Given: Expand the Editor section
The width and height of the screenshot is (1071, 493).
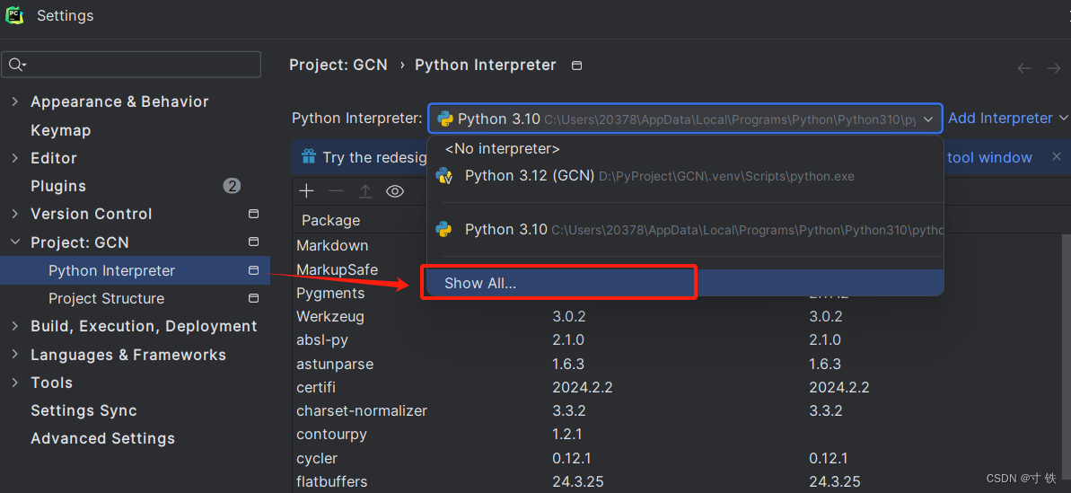Looking at the screenshot, I should pyautogui.click(x=15, y=158).
